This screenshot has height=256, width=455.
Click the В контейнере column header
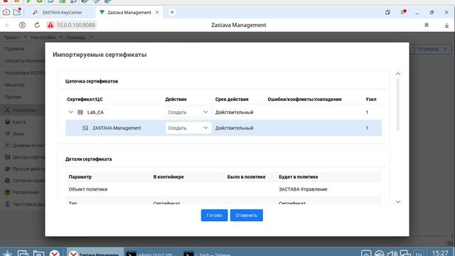pos(168,177)
